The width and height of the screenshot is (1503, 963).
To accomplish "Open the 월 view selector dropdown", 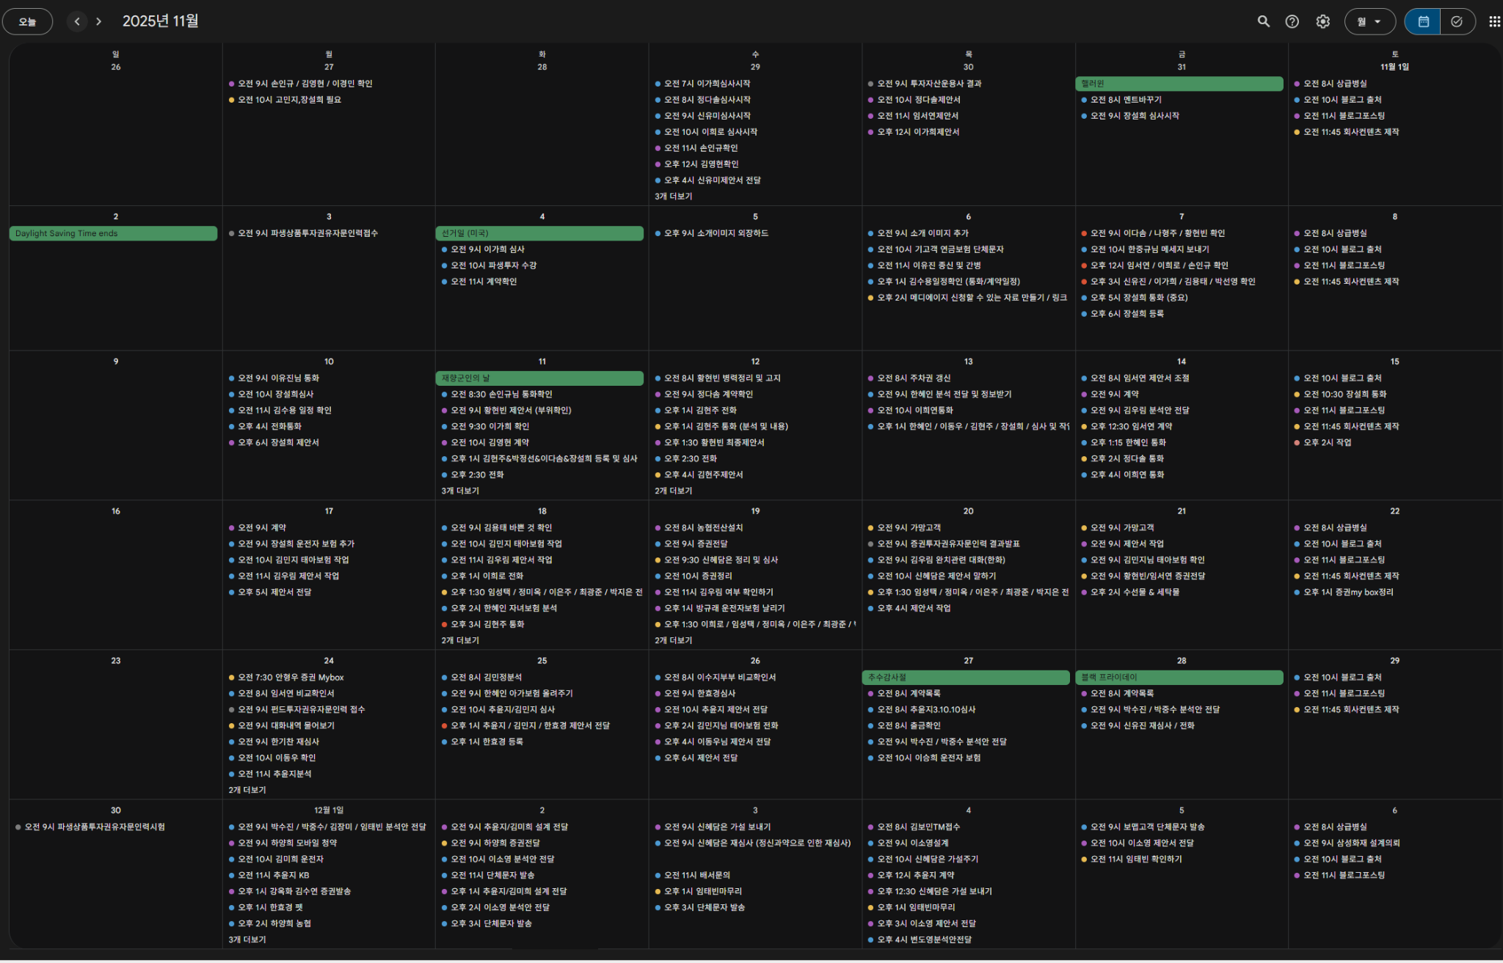I will pos(1369,21).
